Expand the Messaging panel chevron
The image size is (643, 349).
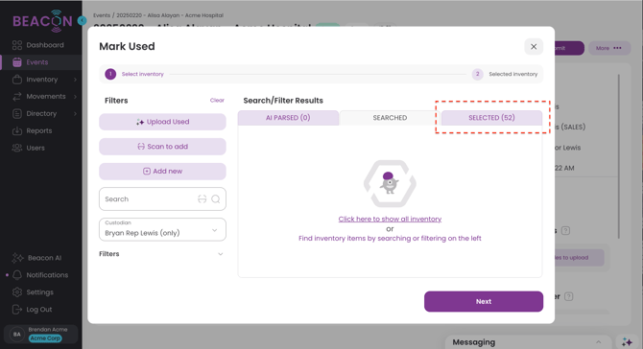[598, 342]
